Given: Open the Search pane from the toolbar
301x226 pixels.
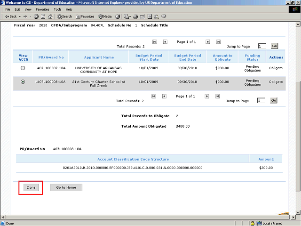Looking at the screenshot, I should coord(64,16).
